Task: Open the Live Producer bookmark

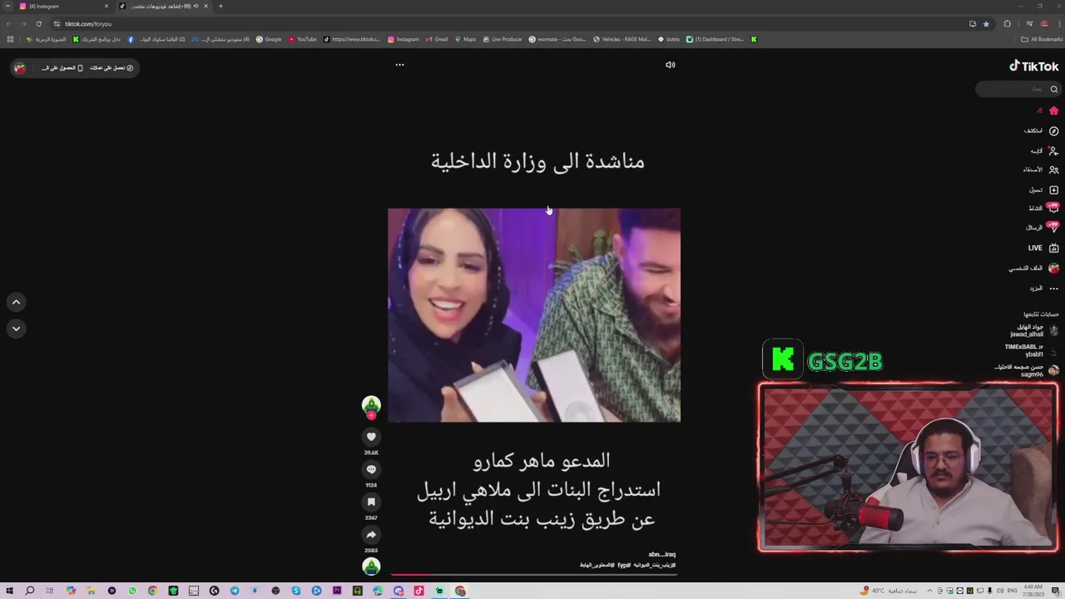Action: pos(502,39)
